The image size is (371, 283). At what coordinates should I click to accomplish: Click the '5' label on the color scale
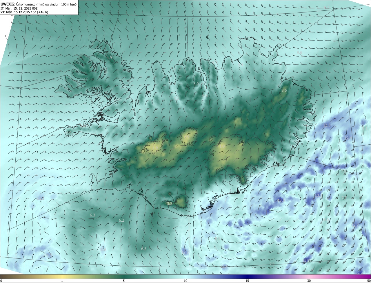tap(124, 281)
